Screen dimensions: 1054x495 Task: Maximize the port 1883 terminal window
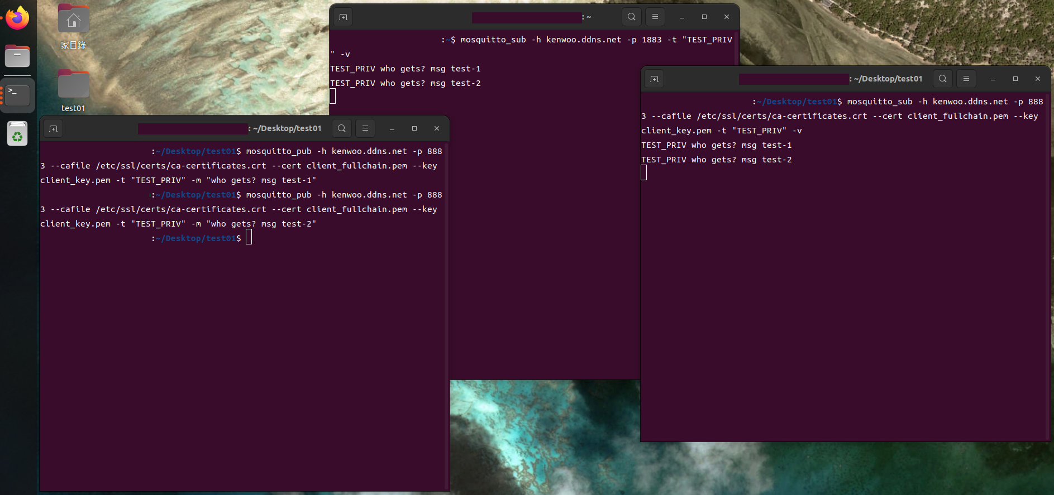pos(704,17)
